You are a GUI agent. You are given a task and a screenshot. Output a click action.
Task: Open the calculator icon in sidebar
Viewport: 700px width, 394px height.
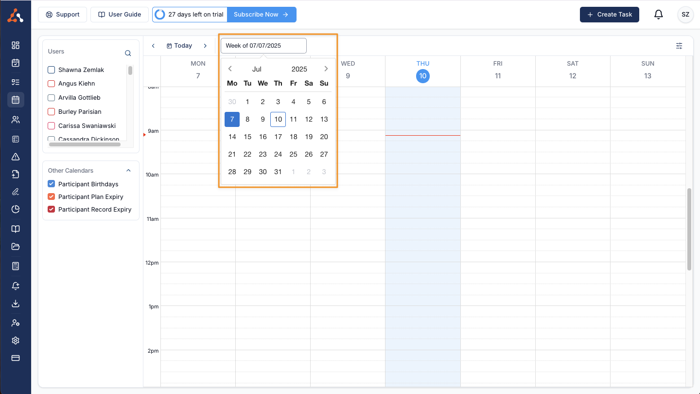[x=16, y=266]
